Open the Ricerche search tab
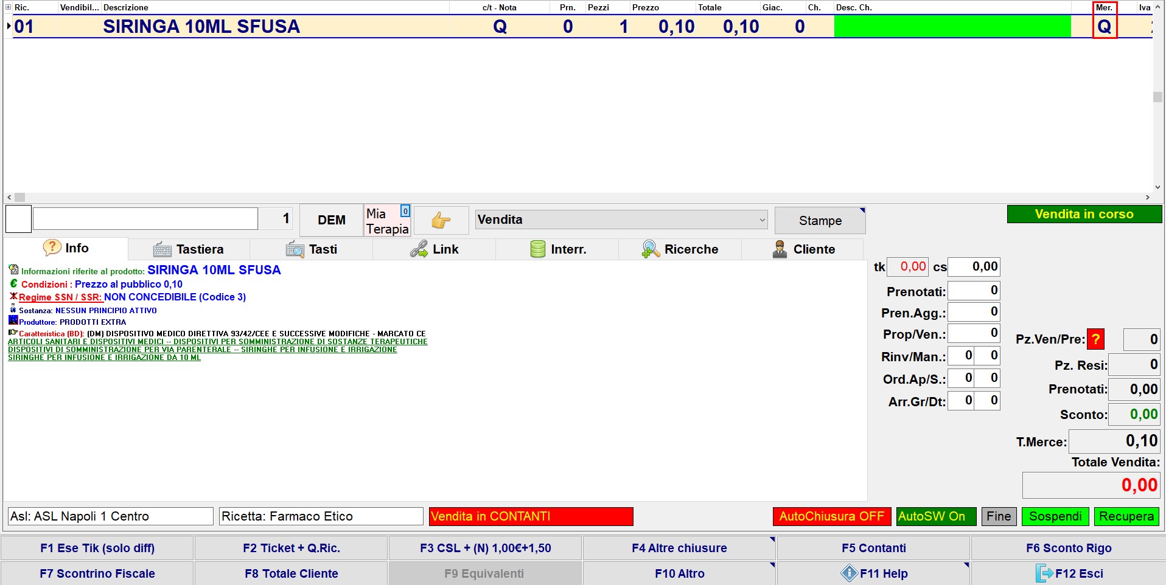The height and width of the screenshot is (585, 1166). (x=680, y=249)
